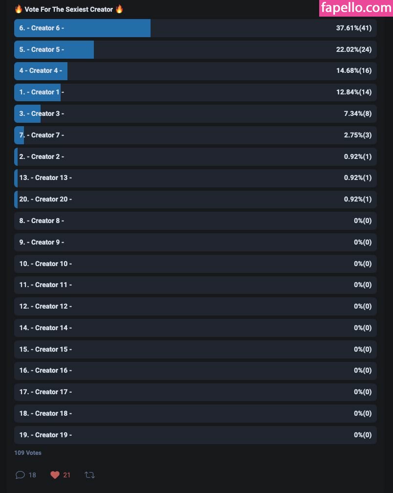
Task: Select the Creator 10 poll row
Action: (x=195, y=264)
